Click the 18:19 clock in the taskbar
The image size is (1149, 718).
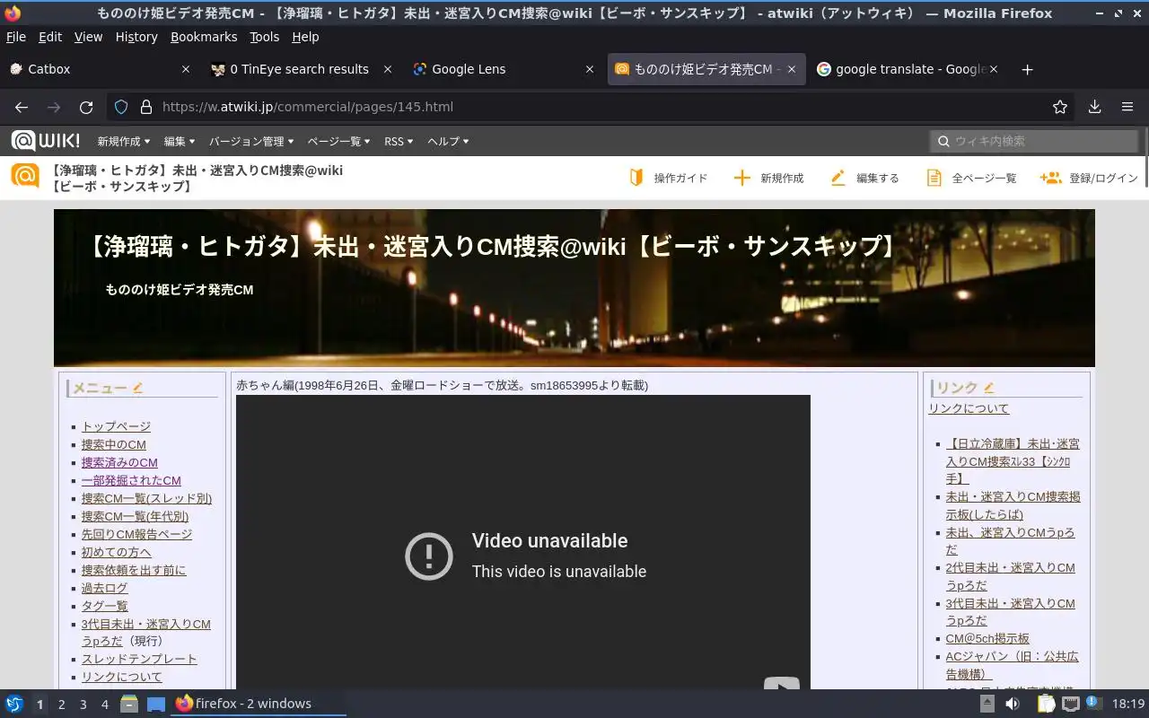click(x=1128, y=704)
